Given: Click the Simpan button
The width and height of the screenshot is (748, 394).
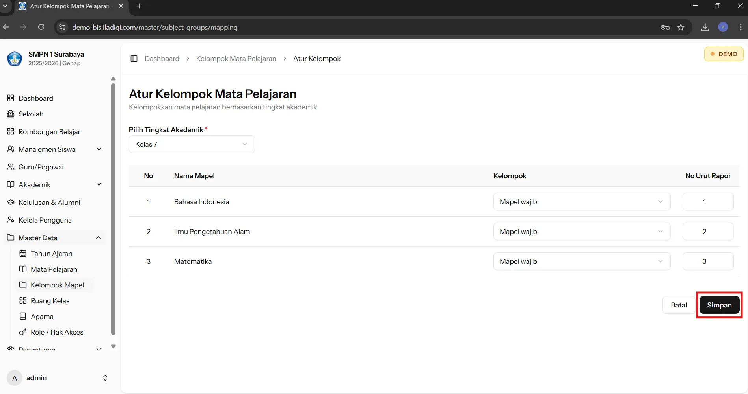Looking at the screenshot, I should click(x=719, y=305).
